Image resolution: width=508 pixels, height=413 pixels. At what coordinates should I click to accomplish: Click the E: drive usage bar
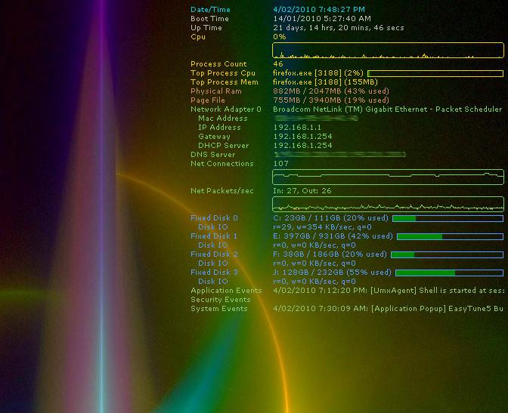click(x=450, y=236)
